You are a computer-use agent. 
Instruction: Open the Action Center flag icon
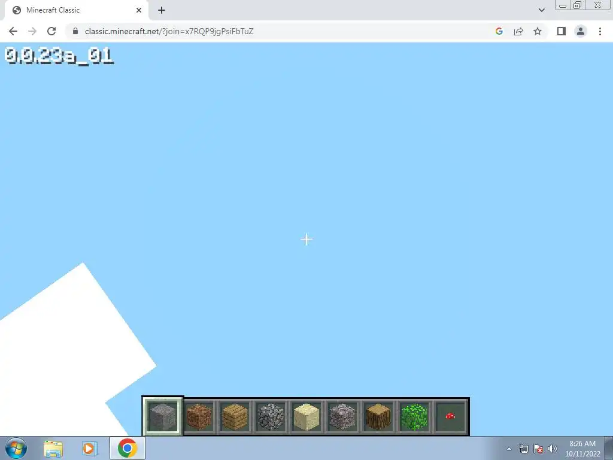pyautogui.click(x=538, y=449)
